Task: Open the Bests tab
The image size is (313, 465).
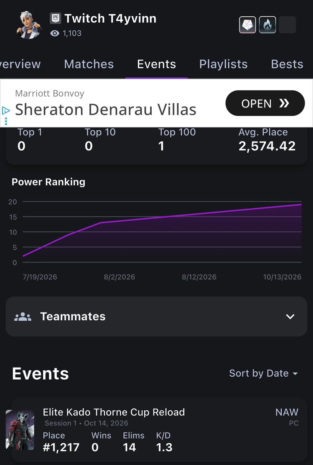Action: (287, 64)
